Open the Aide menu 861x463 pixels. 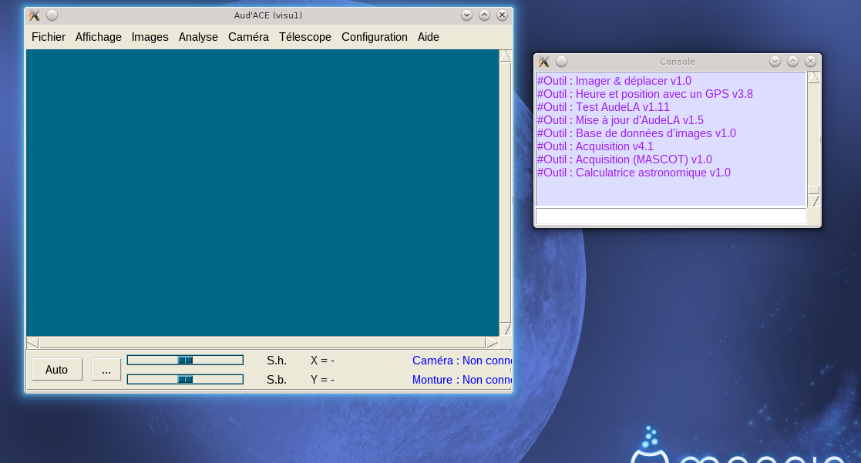point(429,37)
